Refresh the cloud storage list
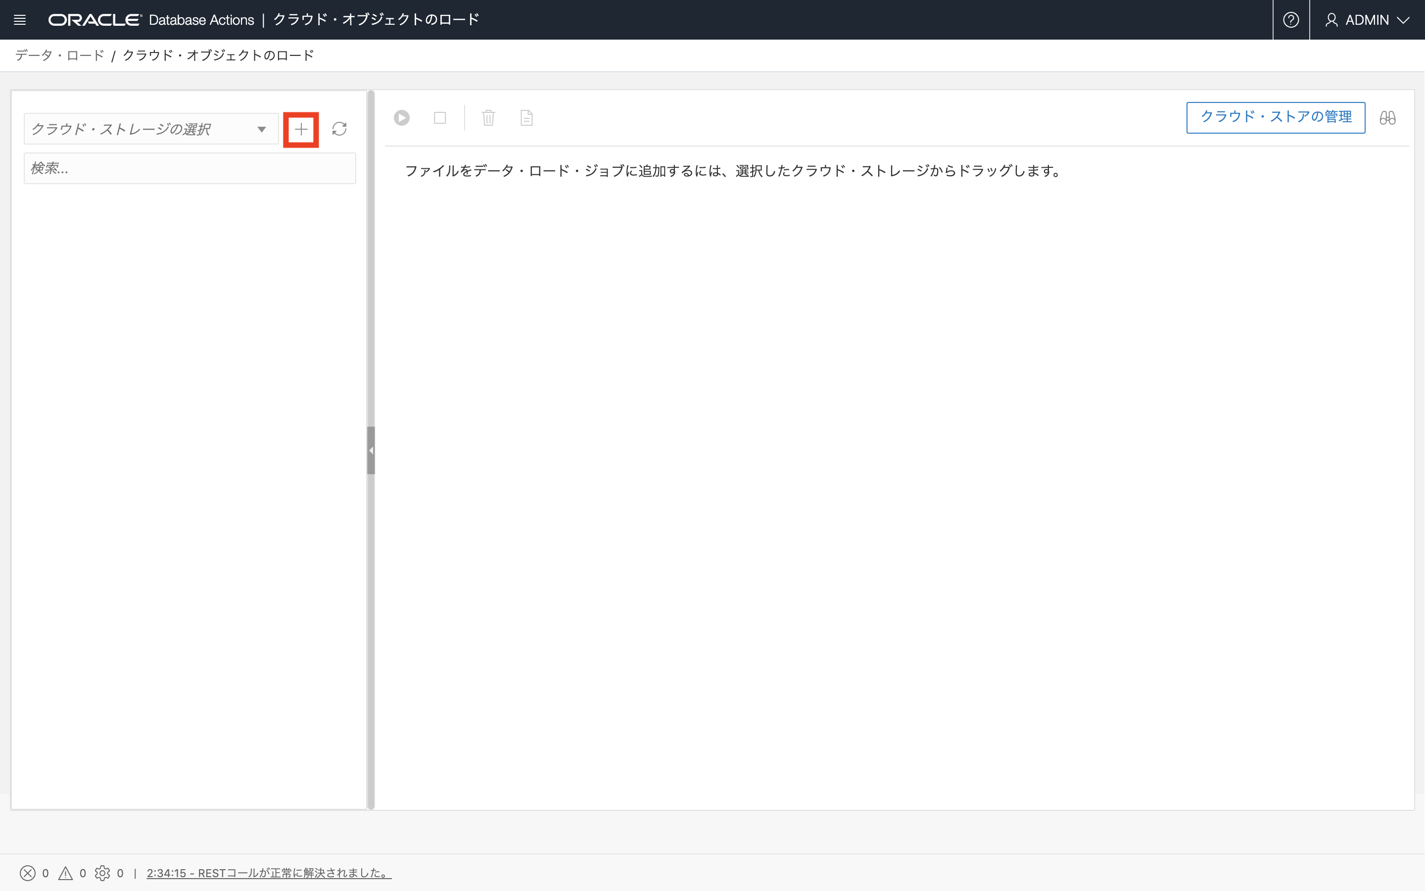This screenshot has width=1425, height=891. (340, 129)
